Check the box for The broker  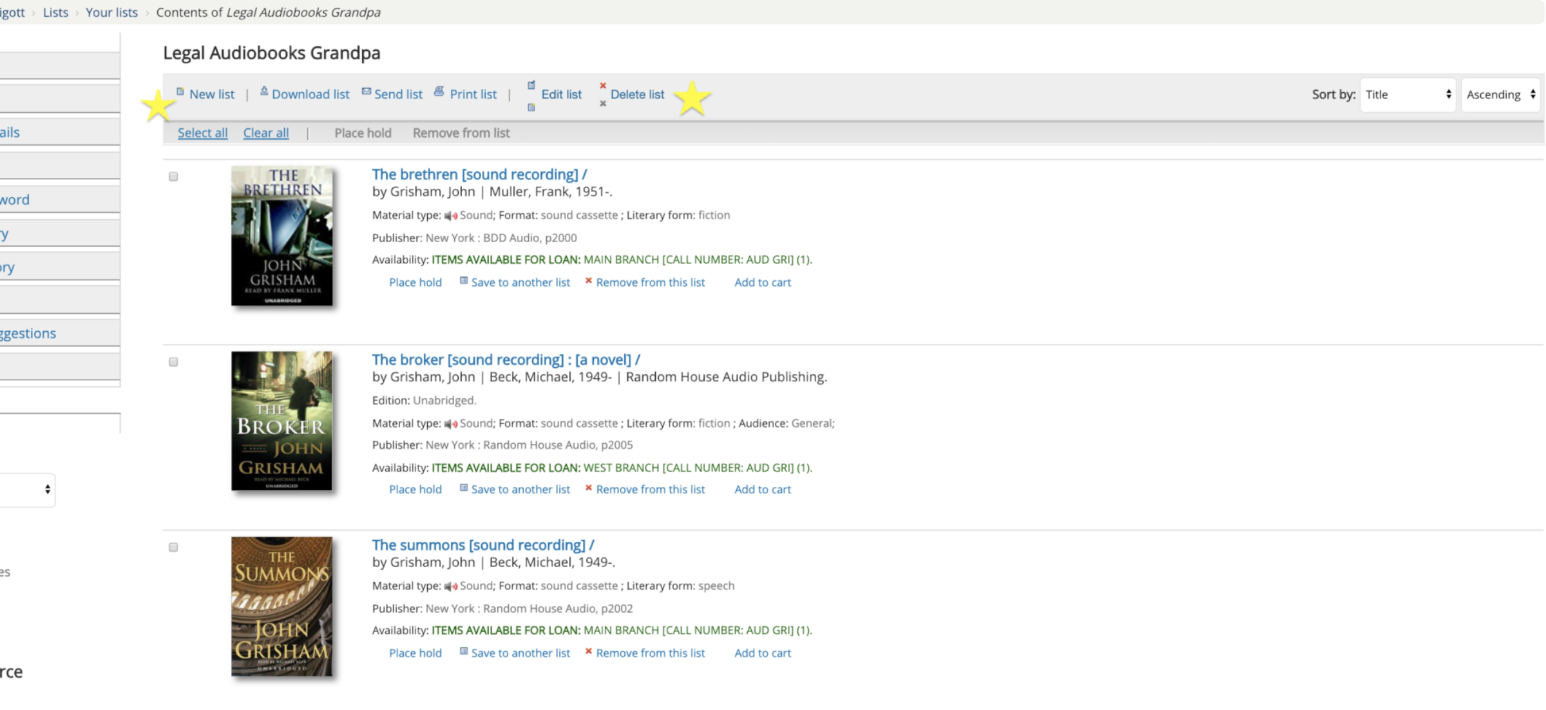pyautogui.click(x=173, y=362)
